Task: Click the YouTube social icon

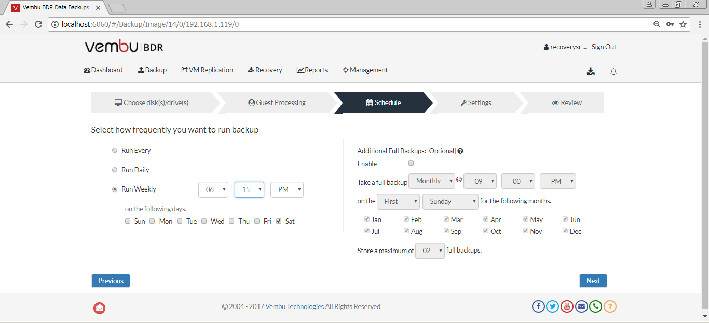Action: coord(567,306)
